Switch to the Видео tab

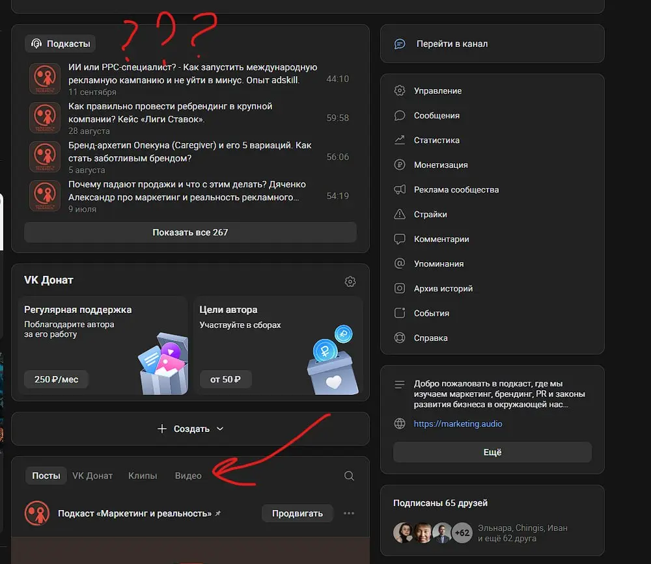(x=188, y=476)
